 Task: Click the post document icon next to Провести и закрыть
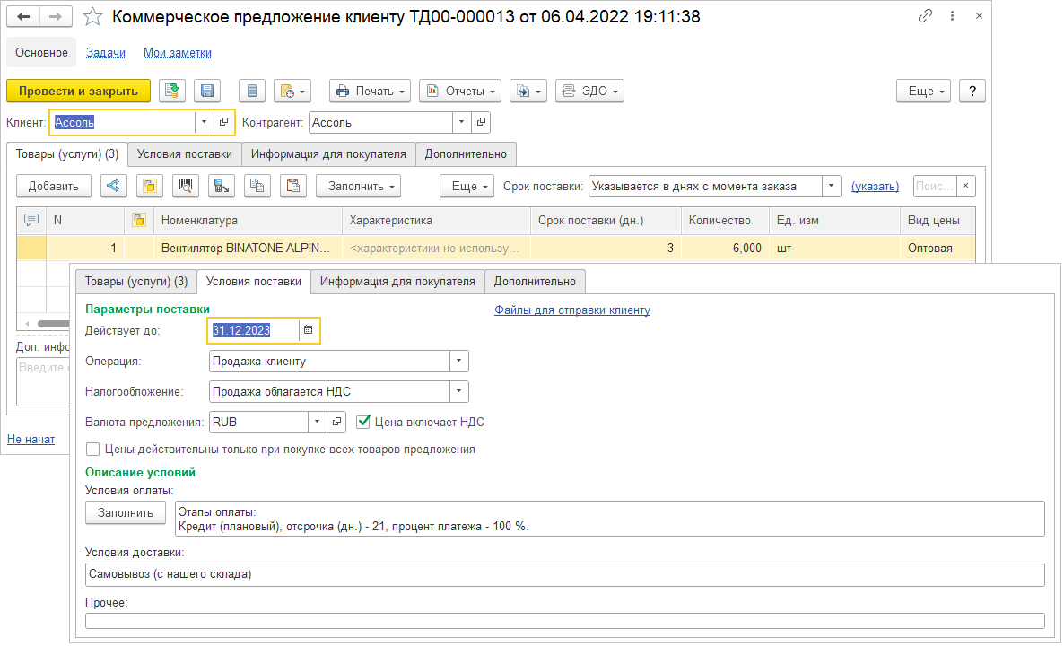pos(171,91)
